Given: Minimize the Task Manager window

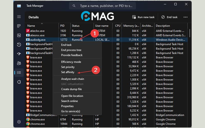Looking at the screenshot, I should pyautogui.click(x=165, y=4).
